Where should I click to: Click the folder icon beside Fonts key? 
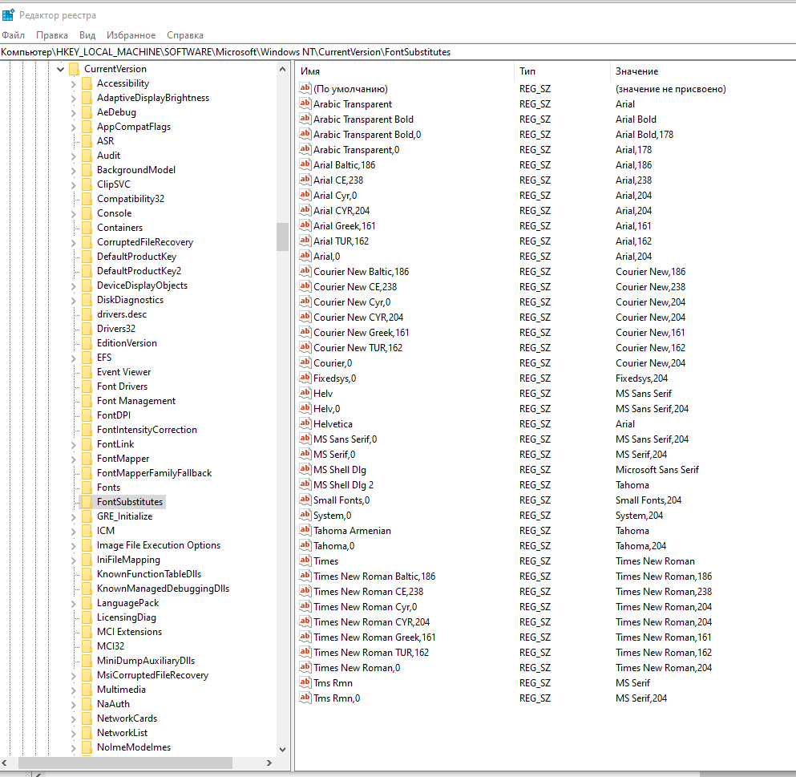87,488
